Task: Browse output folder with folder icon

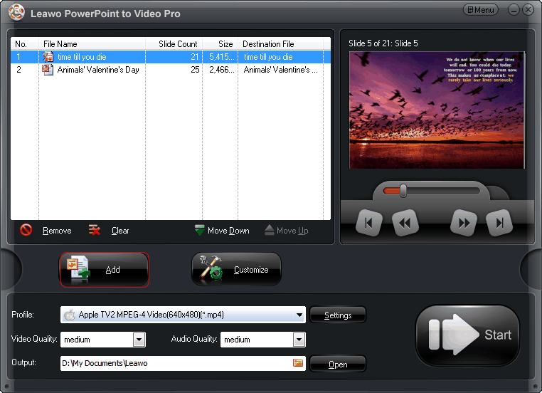Action: [x=298, y=362]
